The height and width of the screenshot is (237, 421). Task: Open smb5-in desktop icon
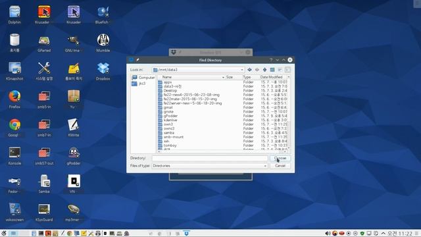(x=44, y=99)
